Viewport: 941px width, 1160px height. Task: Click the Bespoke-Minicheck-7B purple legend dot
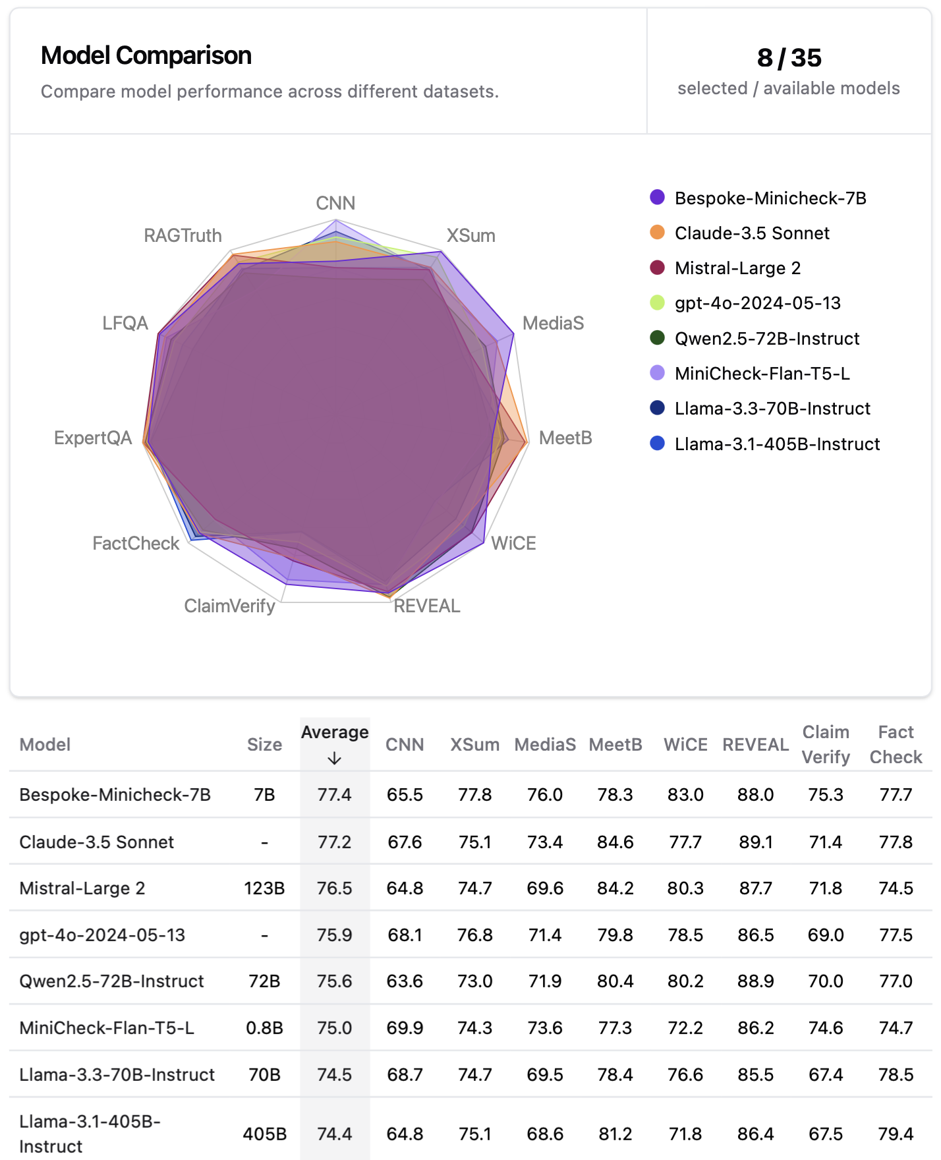point(657,197)
